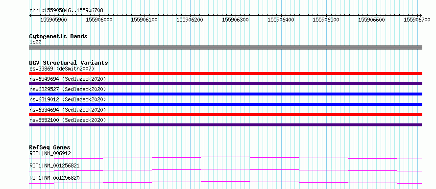Viewport: 436px width, 189px height.
Task: Select the DGV Structural Variants track title
Action: point(69,63)
